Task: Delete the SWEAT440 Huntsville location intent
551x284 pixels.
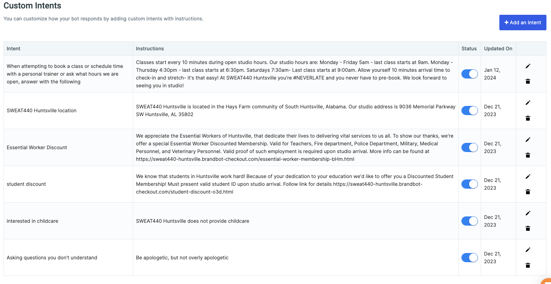Action: pos(527,118)
